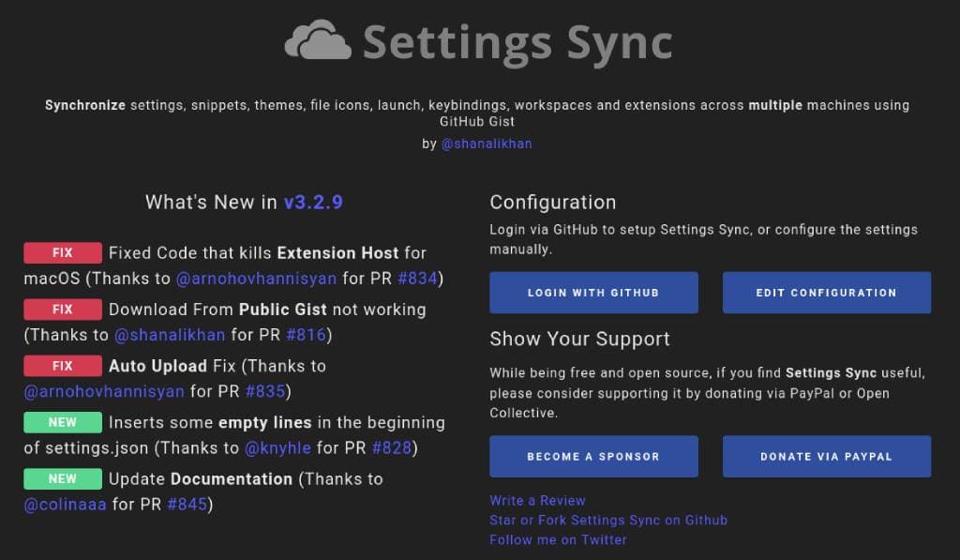Click the Show Your Support heading
This screenshot has height=560, width=960.
click(x=579, y=339)
